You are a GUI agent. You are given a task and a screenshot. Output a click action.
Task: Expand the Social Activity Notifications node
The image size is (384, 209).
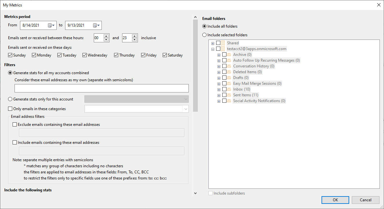pos(219,101)
